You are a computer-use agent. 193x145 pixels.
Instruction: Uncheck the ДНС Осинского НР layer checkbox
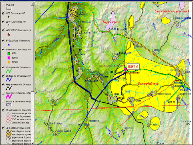point(3,22)
